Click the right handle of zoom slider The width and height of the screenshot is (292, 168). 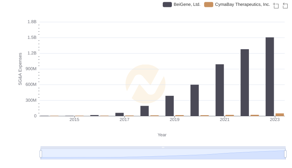(x=285, y=154)
